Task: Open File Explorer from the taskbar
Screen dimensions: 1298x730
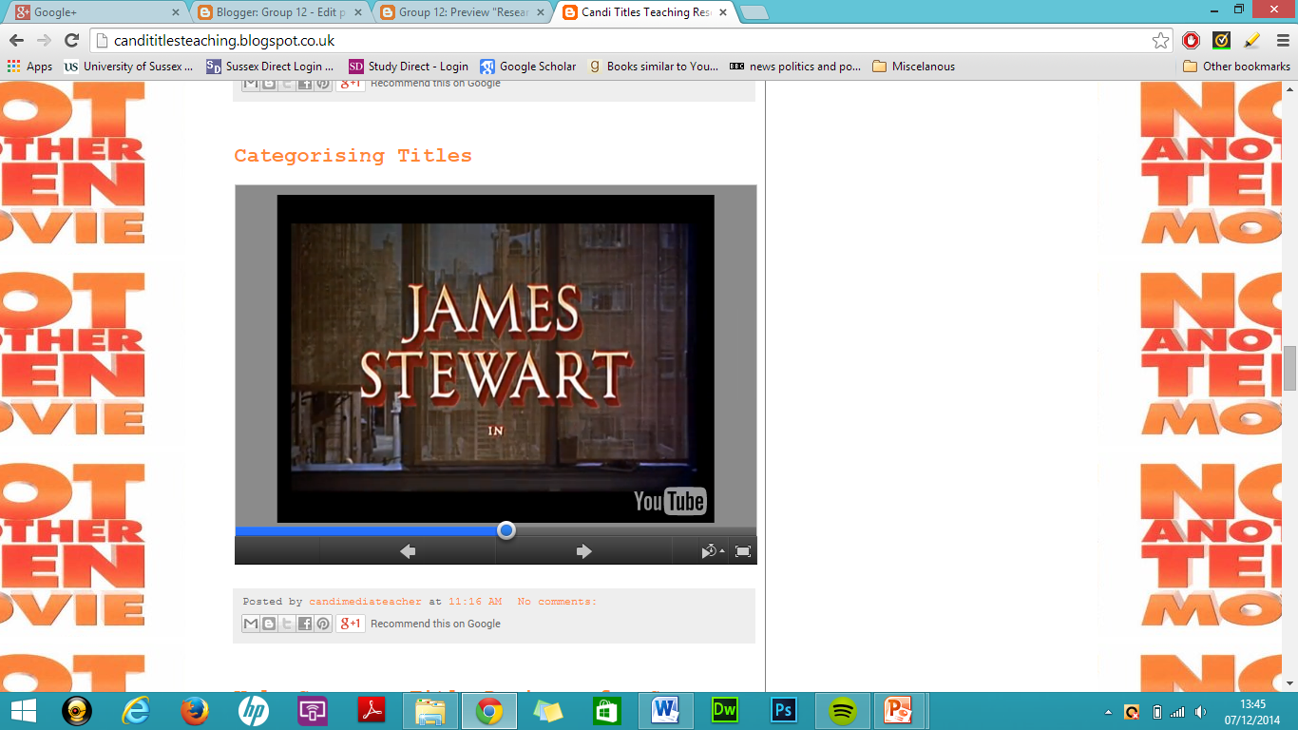Action: tap(430, 711)
